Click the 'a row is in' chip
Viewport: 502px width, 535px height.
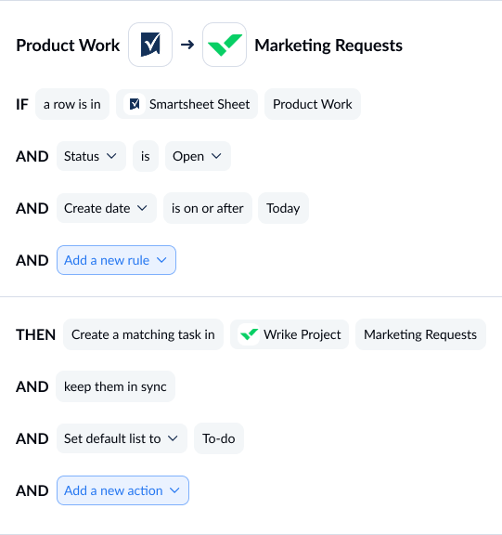(72, 104)
